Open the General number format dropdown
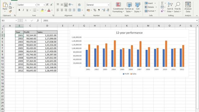The height and width of the screenshot is (112, 199). [x=109, y=5]
